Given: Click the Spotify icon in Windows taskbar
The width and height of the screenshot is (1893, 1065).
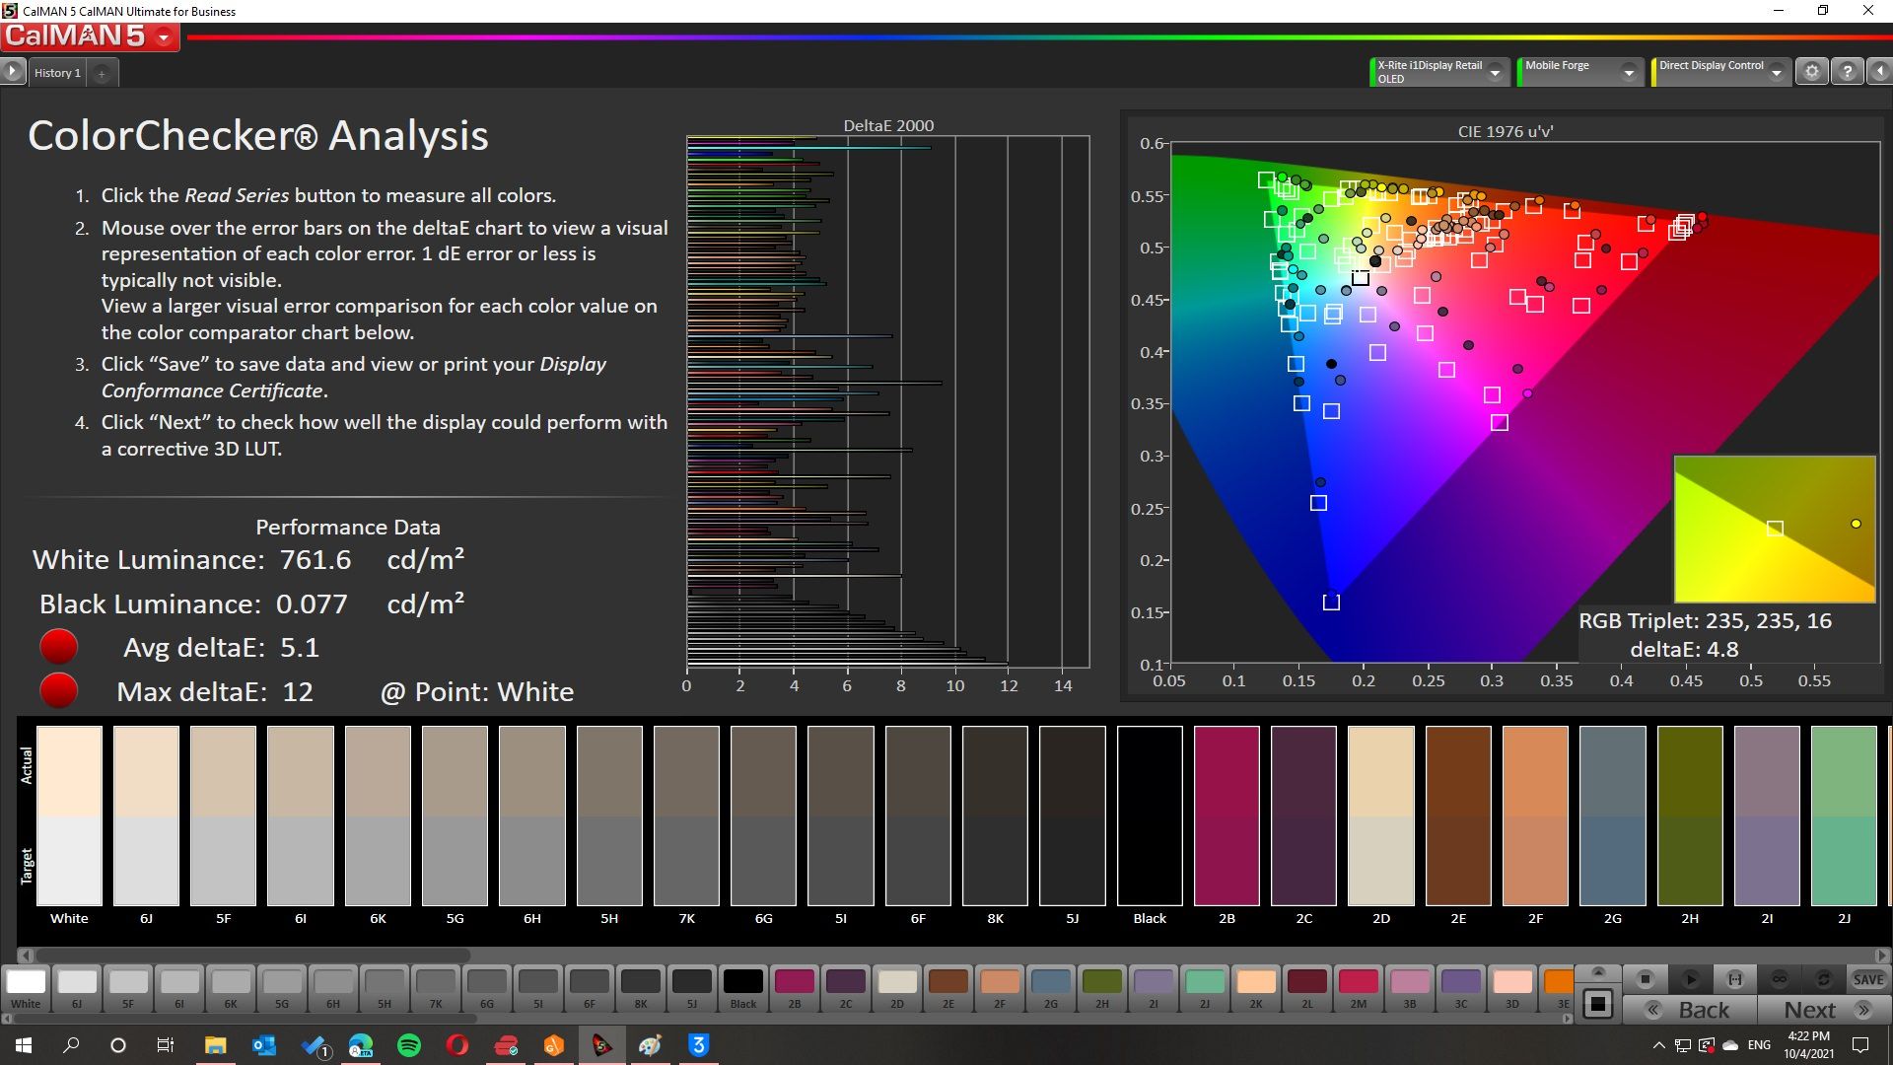Looking at the screenshot, I should click(x=408, y=1044).
